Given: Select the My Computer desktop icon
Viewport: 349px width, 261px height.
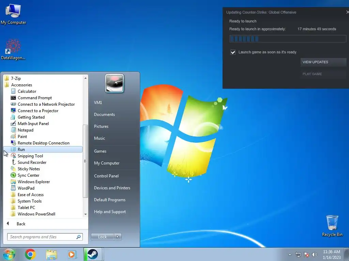Looking at the screenshot, I should (13, 14).
